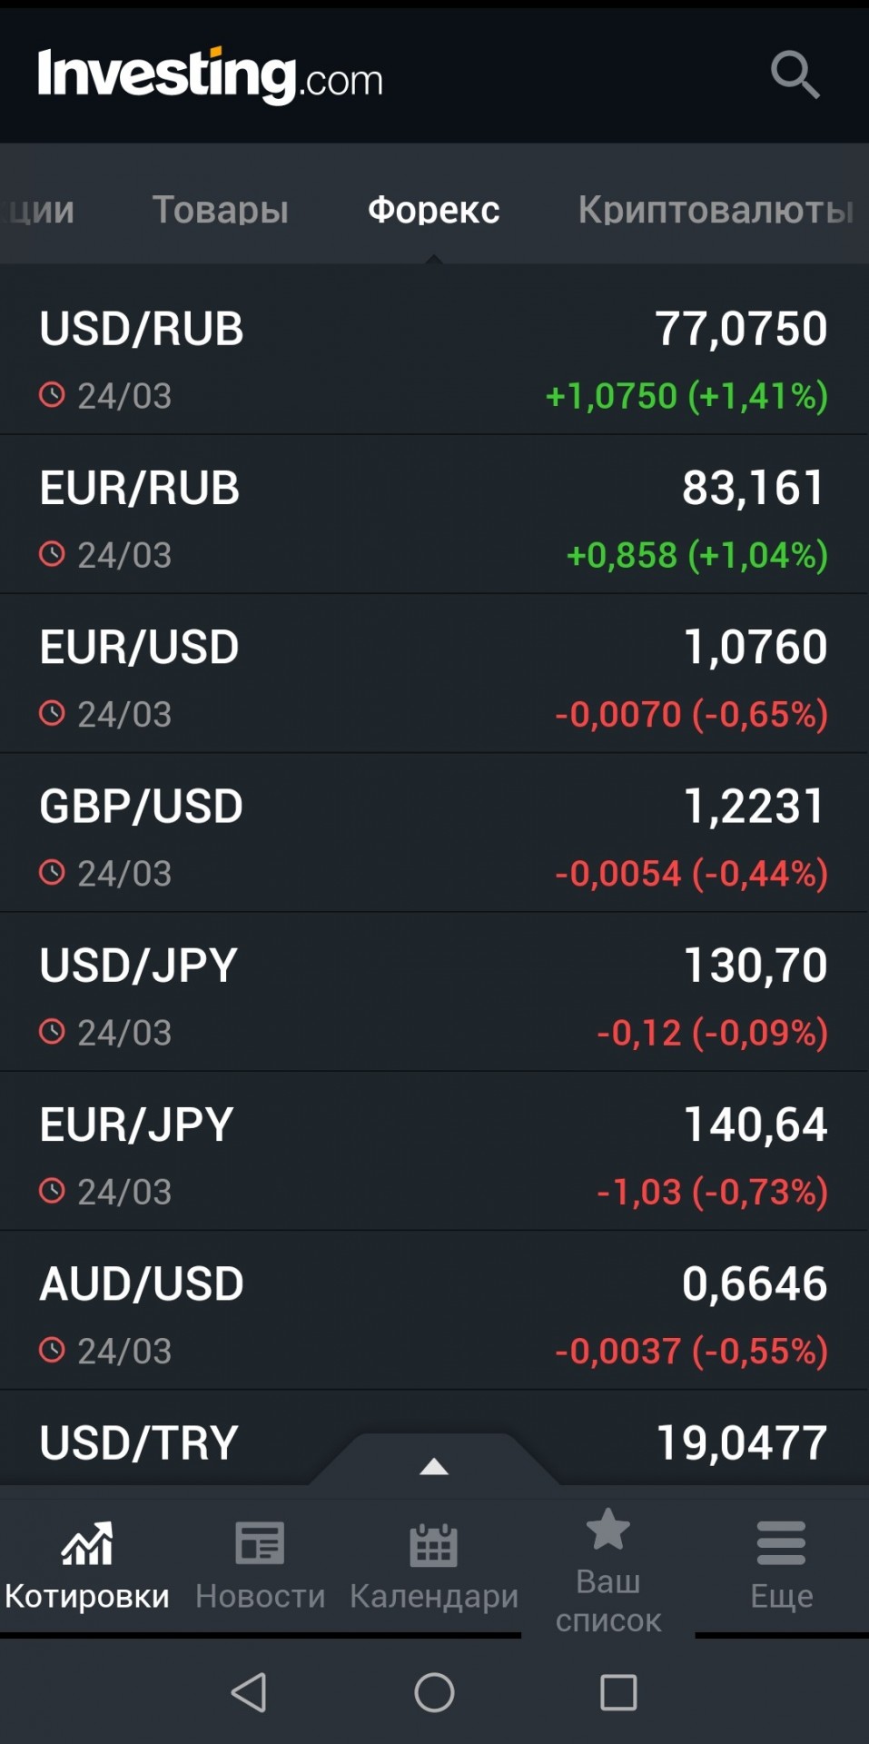Viewport: 869px width, 1744px height.
Task: Open Еще hamburger menu icon
Action: point(781,1543)
